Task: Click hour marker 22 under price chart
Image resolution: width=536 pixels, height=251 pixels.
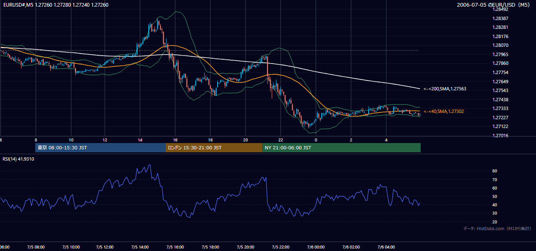Action: point(281,140)
